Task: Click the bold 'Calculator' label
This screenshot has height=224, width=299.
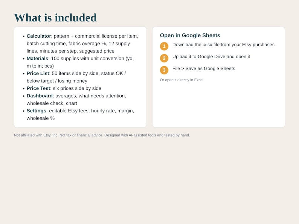Action: click(x=39, y=36)
